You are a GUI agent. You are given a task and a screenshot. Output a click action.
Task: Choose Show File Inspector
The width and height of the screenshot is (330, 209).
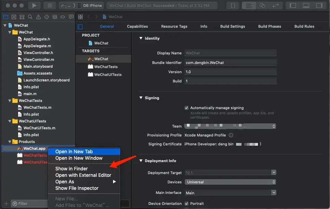pyautogui.click(x=84, y=188)
